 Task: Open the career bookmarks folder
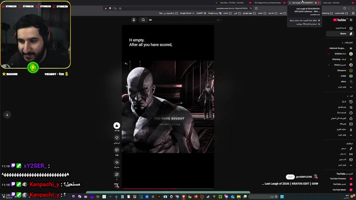261,13
